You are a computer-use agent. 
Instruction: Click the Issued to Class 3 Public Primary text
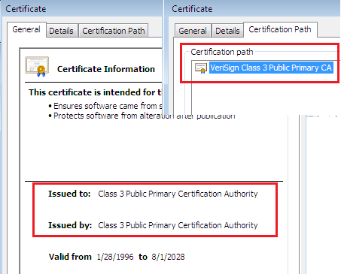[178, 194]
